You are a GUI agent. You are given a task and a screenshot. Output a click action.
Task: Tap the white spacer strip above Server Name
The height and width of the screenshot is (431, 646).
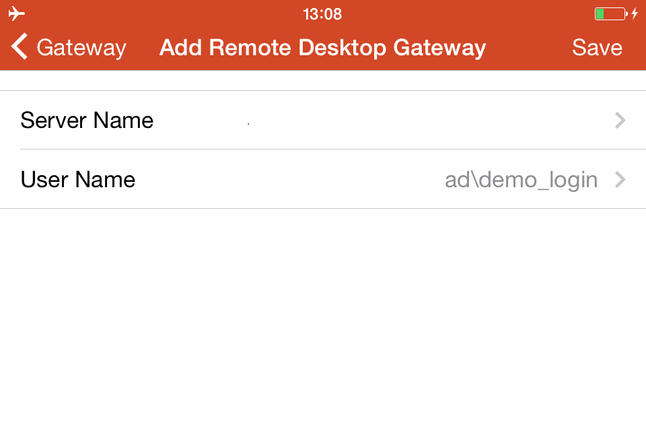323,80
